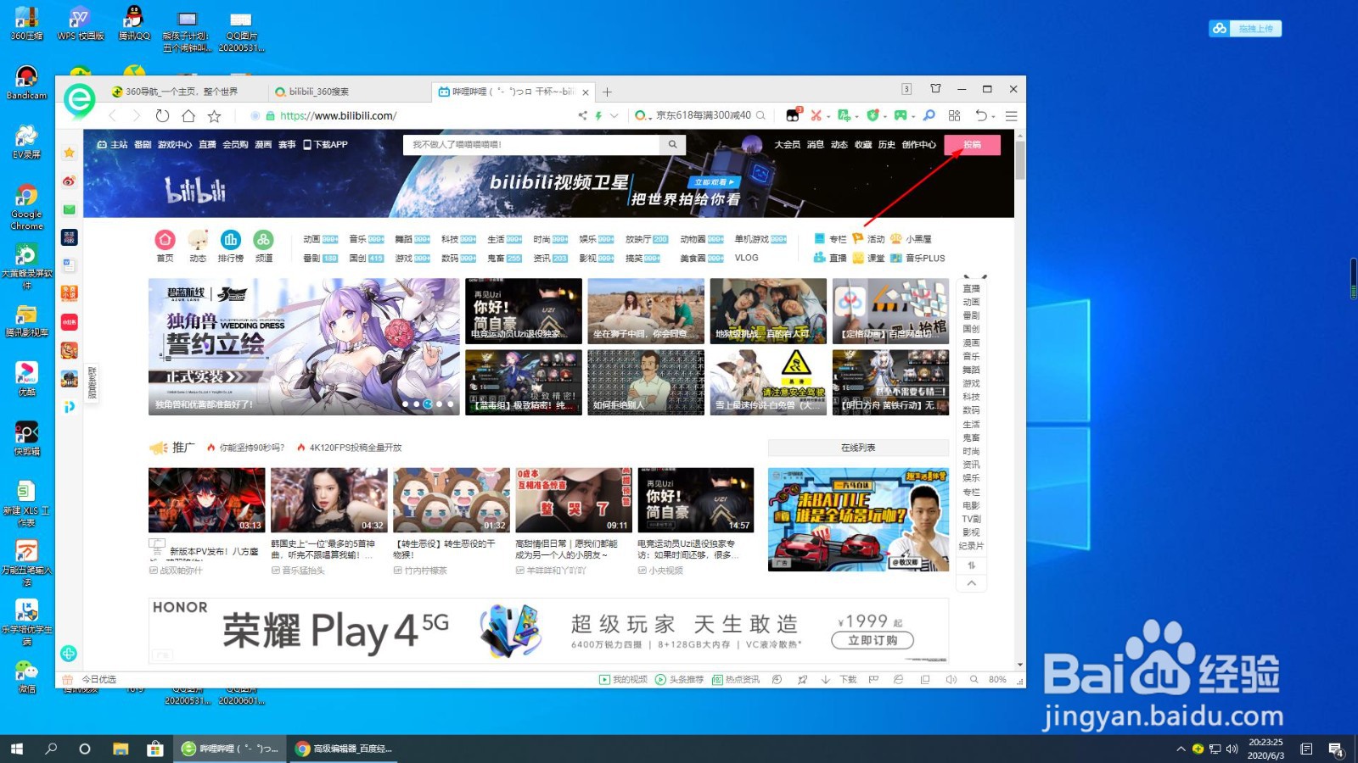
Task: Click the sort arrows in side nav
Action: click(x=972, y=565)
